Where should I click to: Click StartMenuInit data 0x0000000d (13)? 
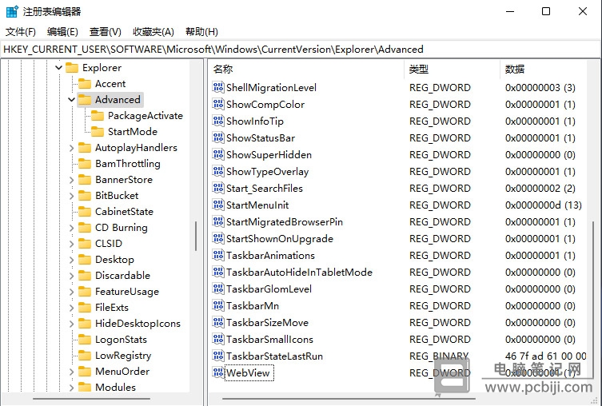544,205
